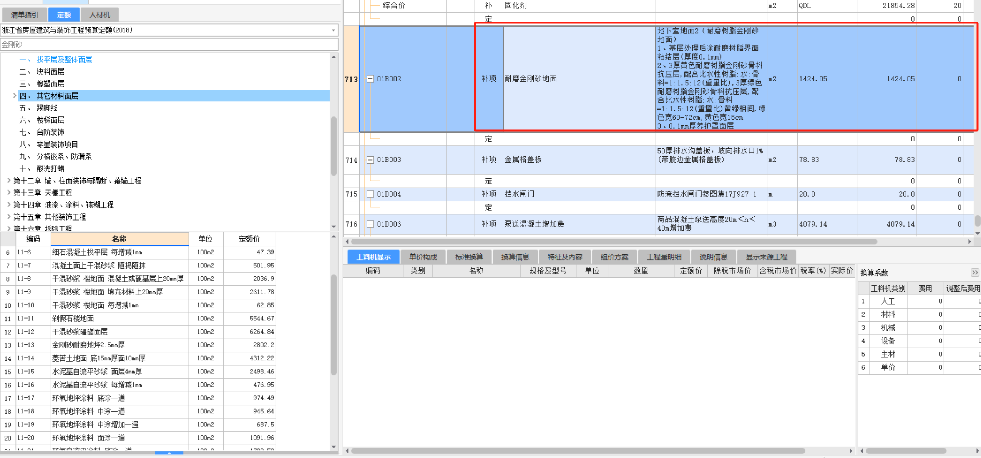This screenshot has width=981, height=458.
Task: Expand 第十二章 墙、柱面装饰与隔断、幕墙工程
Action: [x=9, y=180]
